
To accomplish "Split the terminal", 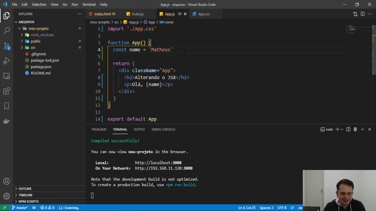I will tap(348, 129).
